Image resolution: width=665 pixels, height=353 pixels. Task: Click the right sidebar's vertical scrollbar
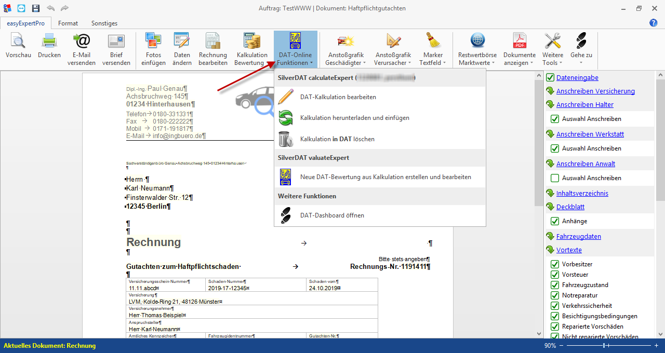[x=660, y=205]
